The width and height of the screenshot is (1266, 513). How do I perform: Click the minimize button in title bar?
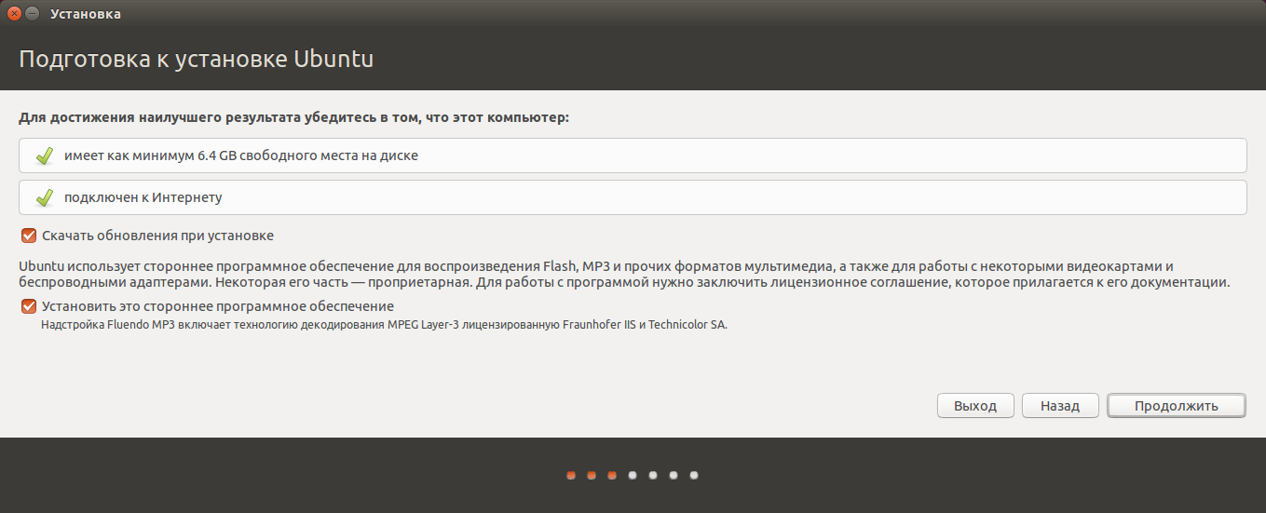[x=32, y=14]
